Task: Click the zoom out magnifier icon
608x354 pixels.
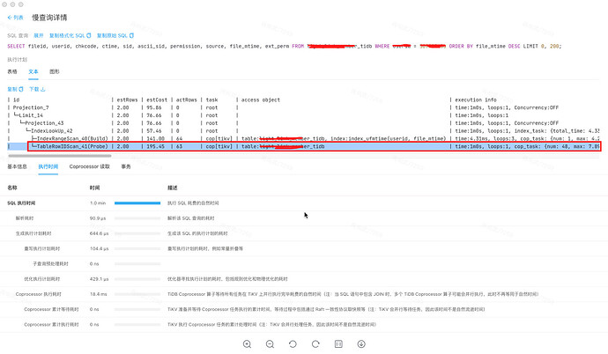Action: coord(270,343)
